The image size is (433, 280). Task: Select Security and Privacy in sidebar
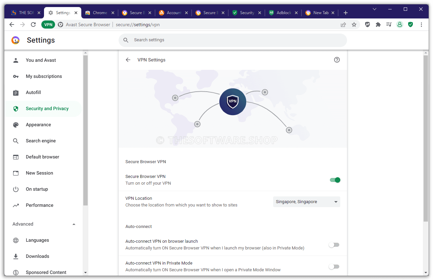pos(43,108)
